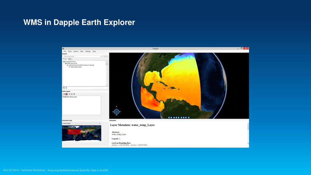The width and height of the screenshot is (311, 175).
Task: Click up arrow of metadata panel scrollbar
Action: coord(248,124)
